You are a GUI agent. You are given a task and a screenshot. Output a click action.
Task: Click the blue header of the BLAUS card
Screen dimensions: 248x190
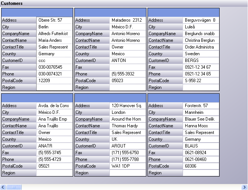(183, 98)
